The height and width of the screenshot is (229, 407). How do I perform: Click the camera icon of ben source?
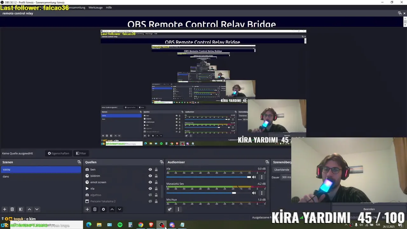[x=87, y=170]
